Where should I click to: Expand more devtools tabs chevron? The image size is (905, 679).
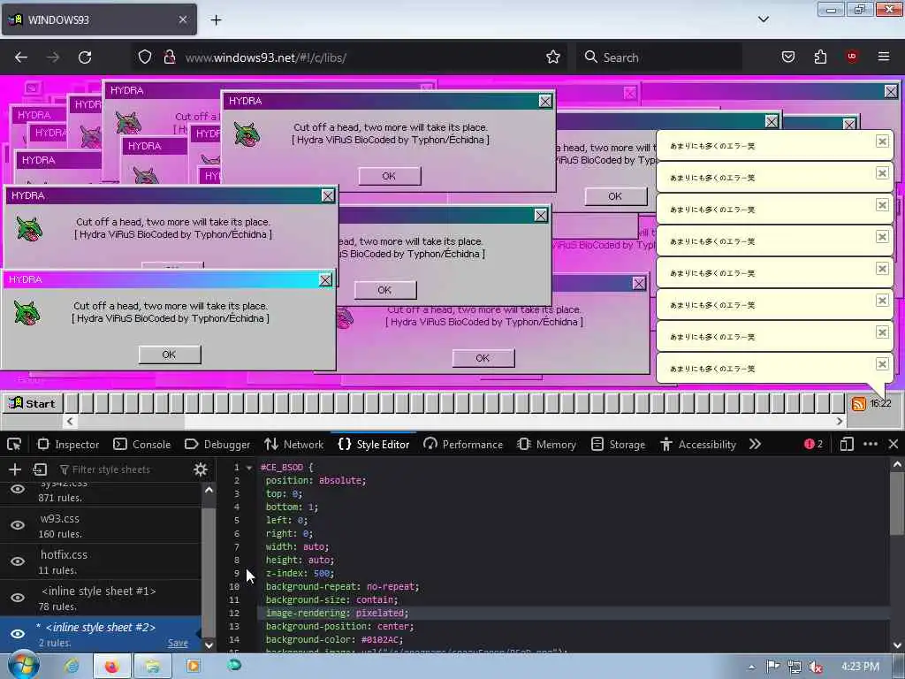pos(755,444)
